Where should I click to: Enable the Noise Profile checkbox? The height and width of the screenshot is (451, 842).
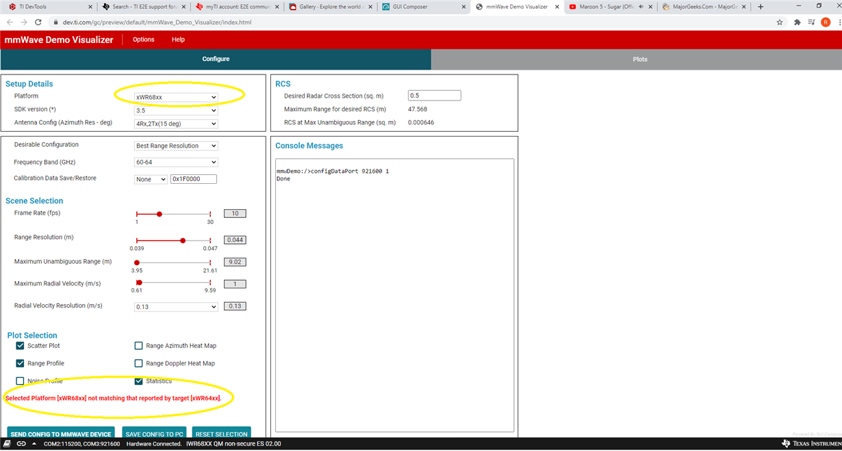coord(20,381)
